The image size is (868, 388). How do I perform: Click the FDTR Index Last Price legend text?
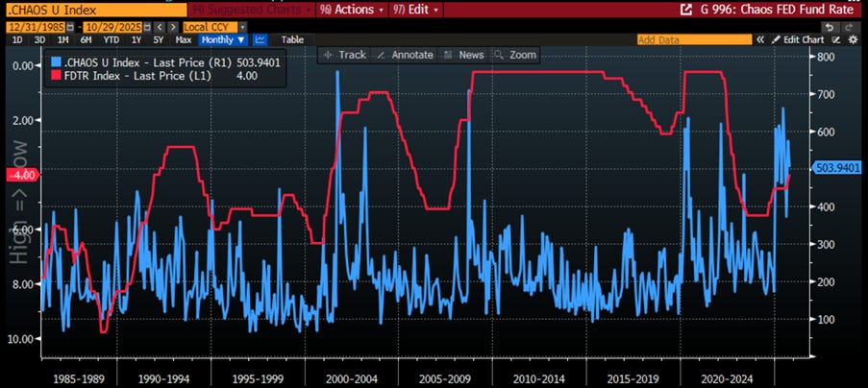137,76
